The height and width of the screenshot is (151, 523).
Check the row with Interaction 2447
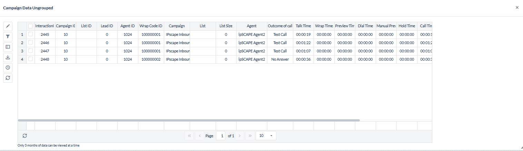[31, 51]
